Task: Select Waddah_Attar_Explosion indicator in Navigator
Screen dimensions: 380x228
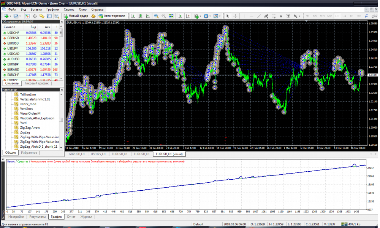Action: tap(37, 118)
